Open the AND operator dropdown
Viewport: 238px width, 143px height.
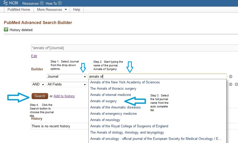tap(38, 84)
